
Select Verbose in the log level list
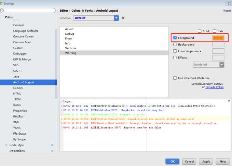pos(114,48)
